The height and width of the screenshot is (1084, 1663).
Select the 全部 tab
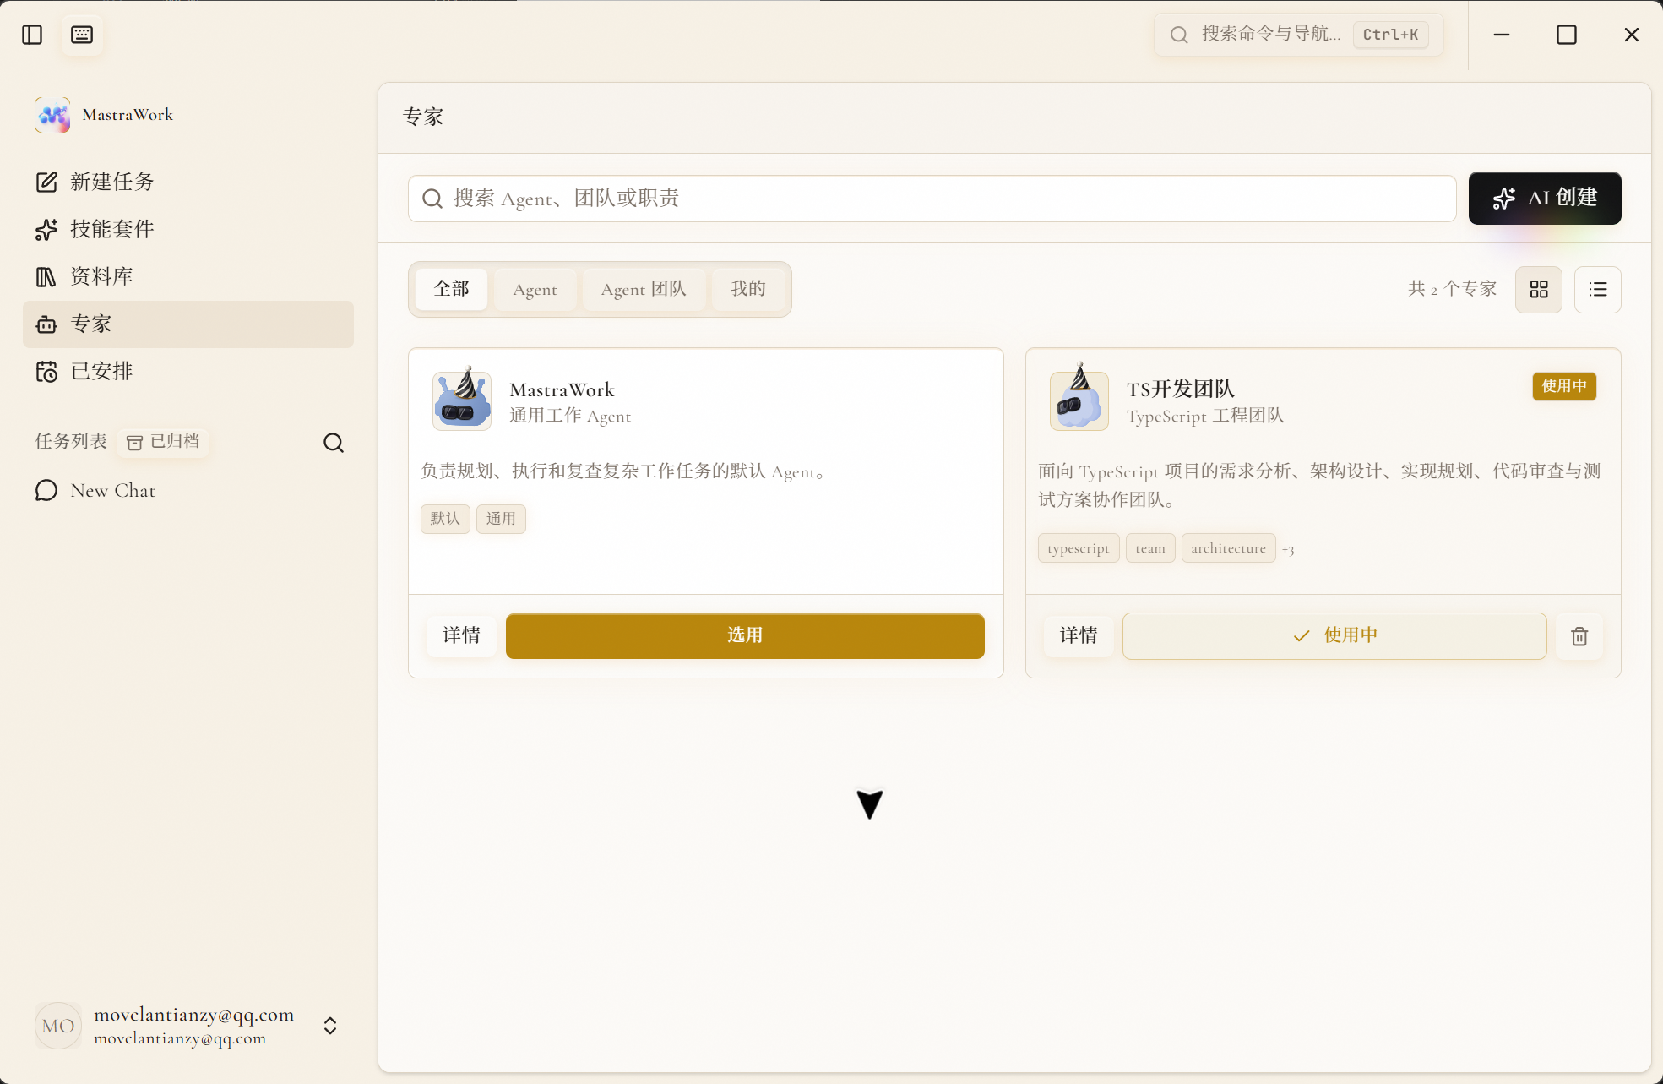[452, 289]
